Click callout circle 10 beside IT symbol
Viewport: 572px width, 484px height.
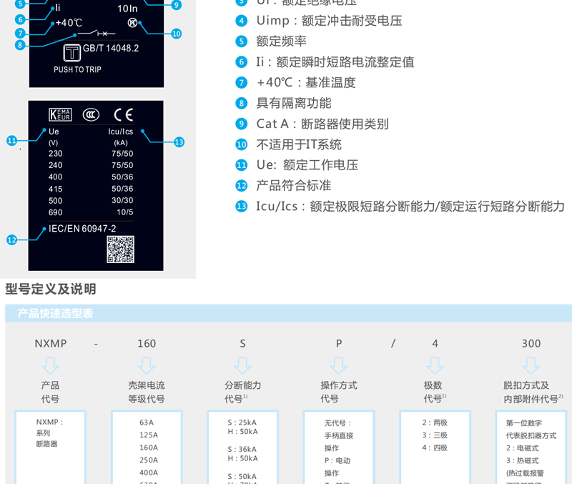click(x=176, y=34)
